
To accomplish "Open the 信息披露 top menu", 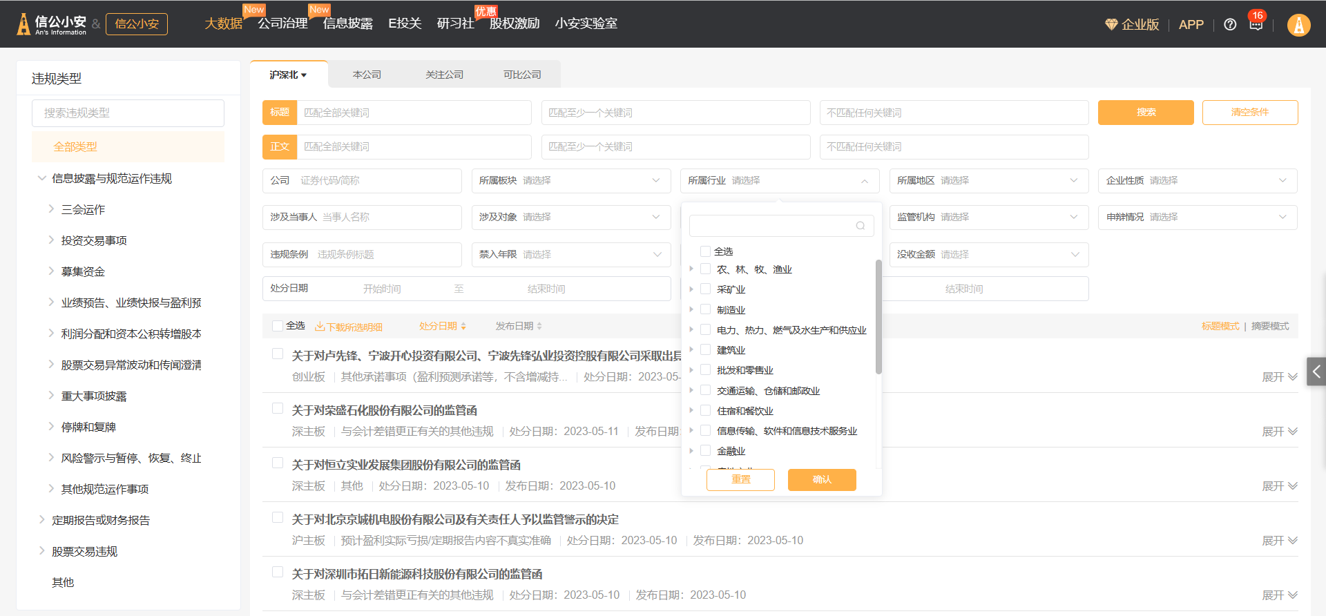I will [347, 23].
